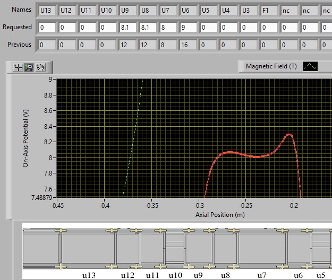Edit Requested value 8.1 for U9
Image resolution: width=332 pixels, height=280 pixels.
[x=128, y=28]
